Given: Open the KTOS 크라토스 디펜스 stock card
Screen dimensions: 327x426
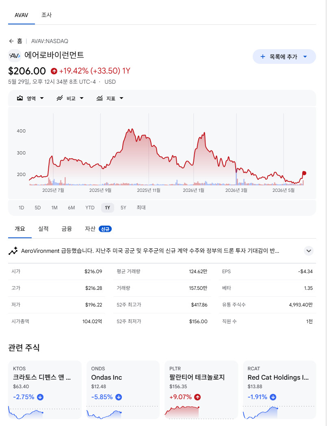Looking at the screenshot, I should point(45,390).
